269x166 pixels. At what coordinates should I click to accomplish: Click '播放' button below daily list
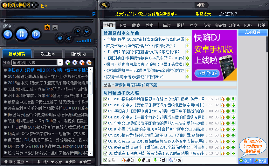click(128, 160)
